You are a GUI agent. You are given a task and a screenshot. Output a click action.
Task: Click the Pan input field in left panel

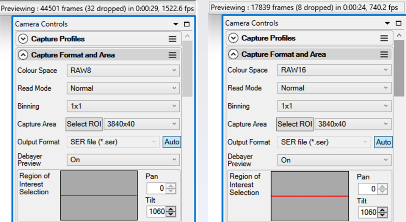[x=156, y=188]
